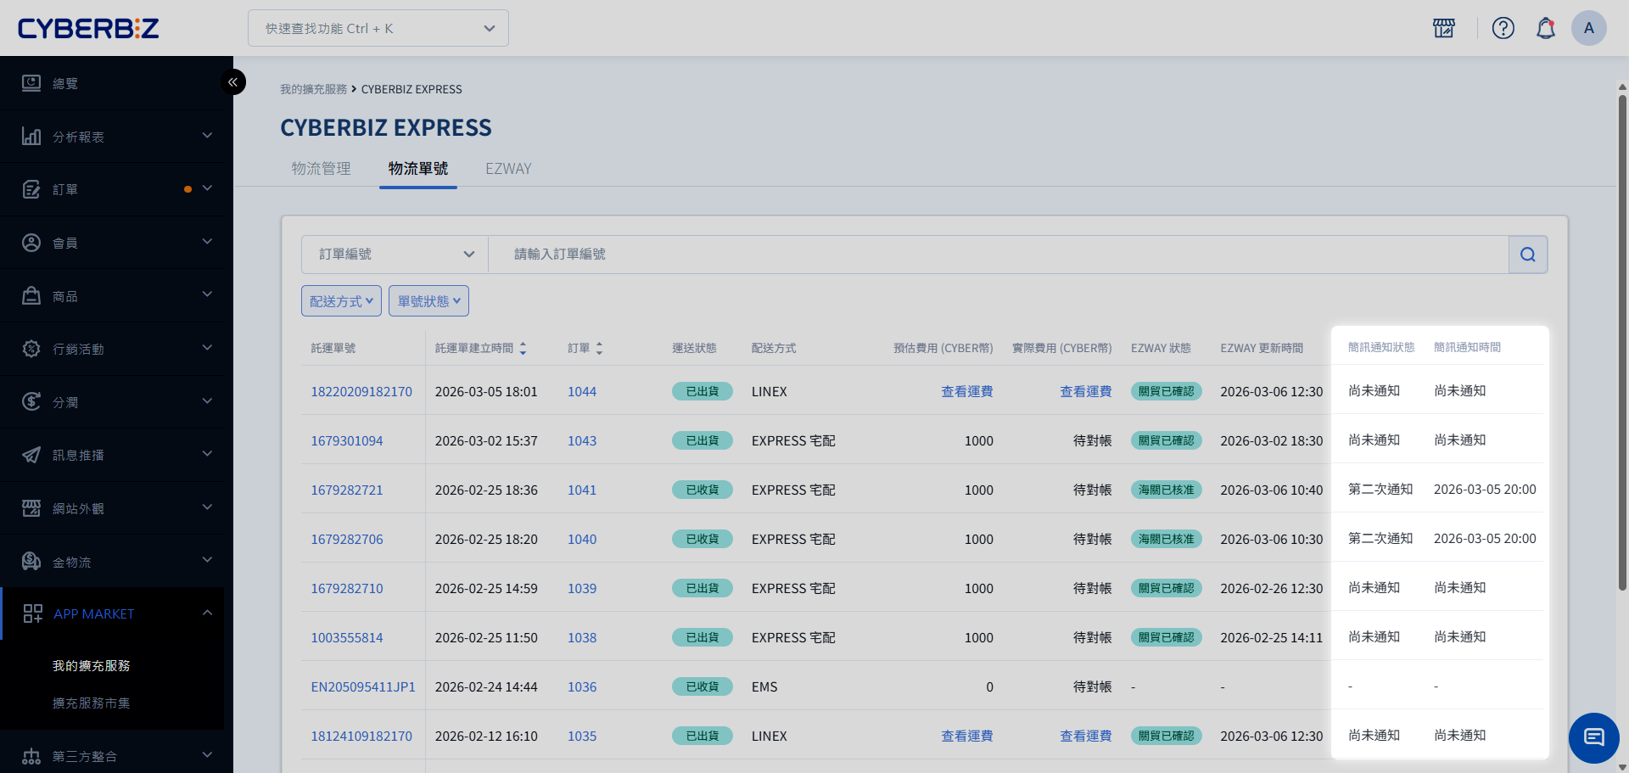
Task: Click the page vertical scrollbar
Action: coord(1622,339)
